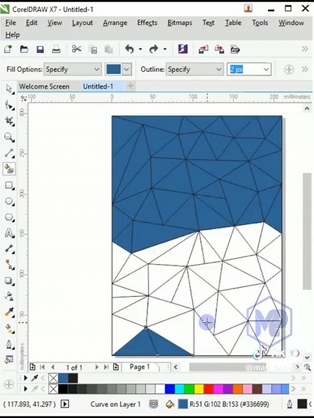
Task: Switch to the Untitled-1 tab
Action: [98, 86]
